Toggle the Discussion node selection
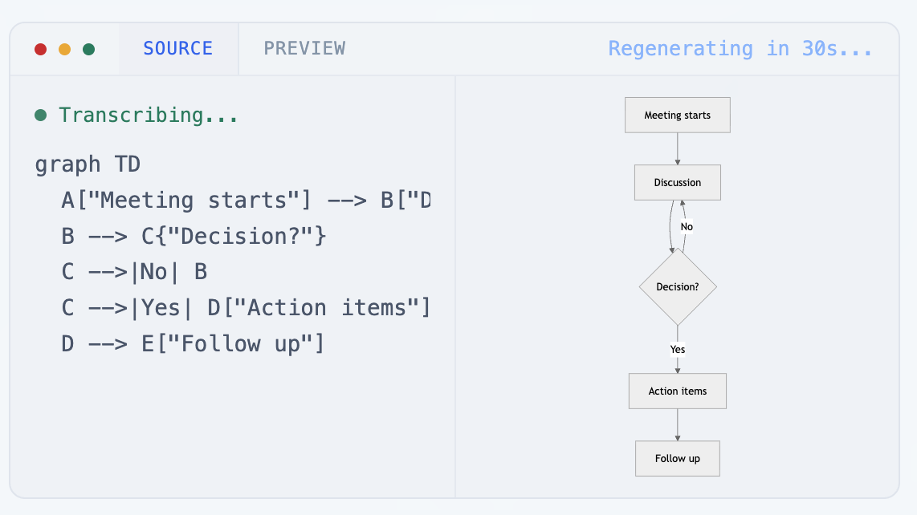 point(677,182)
